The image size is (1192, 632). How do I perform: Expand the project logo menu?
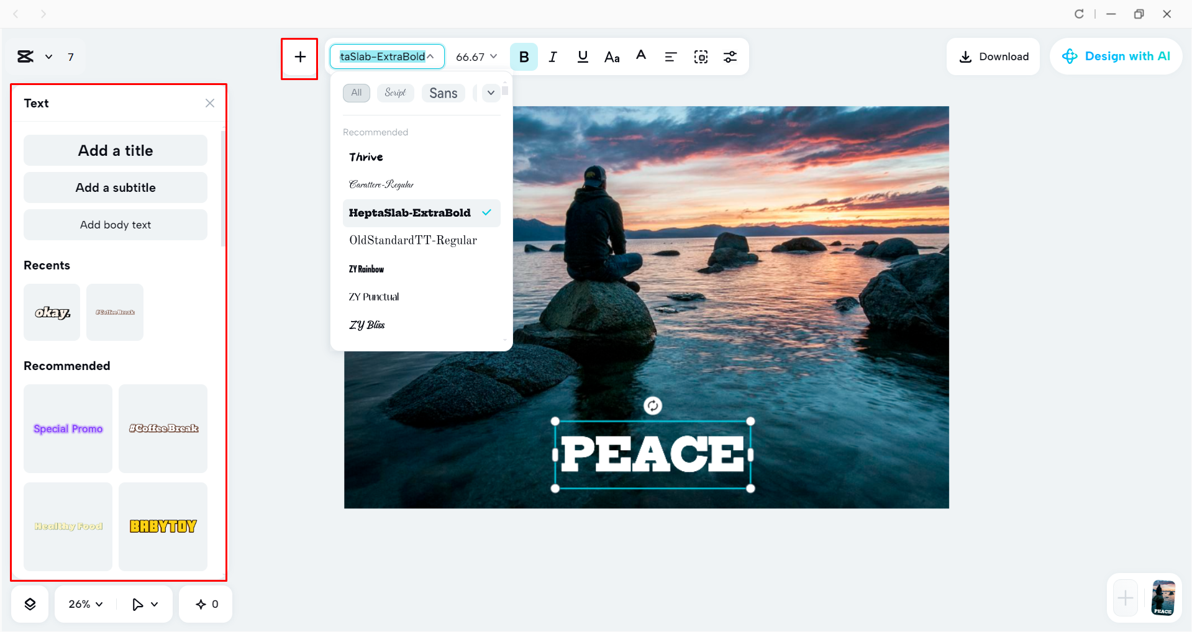(49, 56)
